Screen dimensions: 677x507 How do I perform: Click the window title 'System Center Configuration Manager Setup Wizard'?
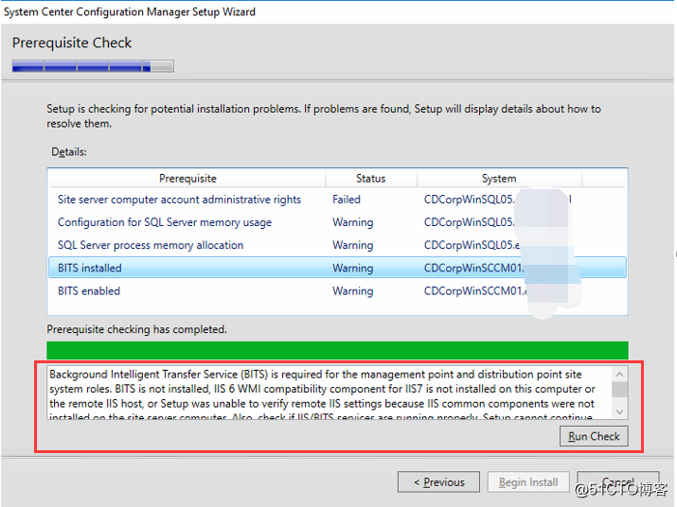tap(129, 11)
